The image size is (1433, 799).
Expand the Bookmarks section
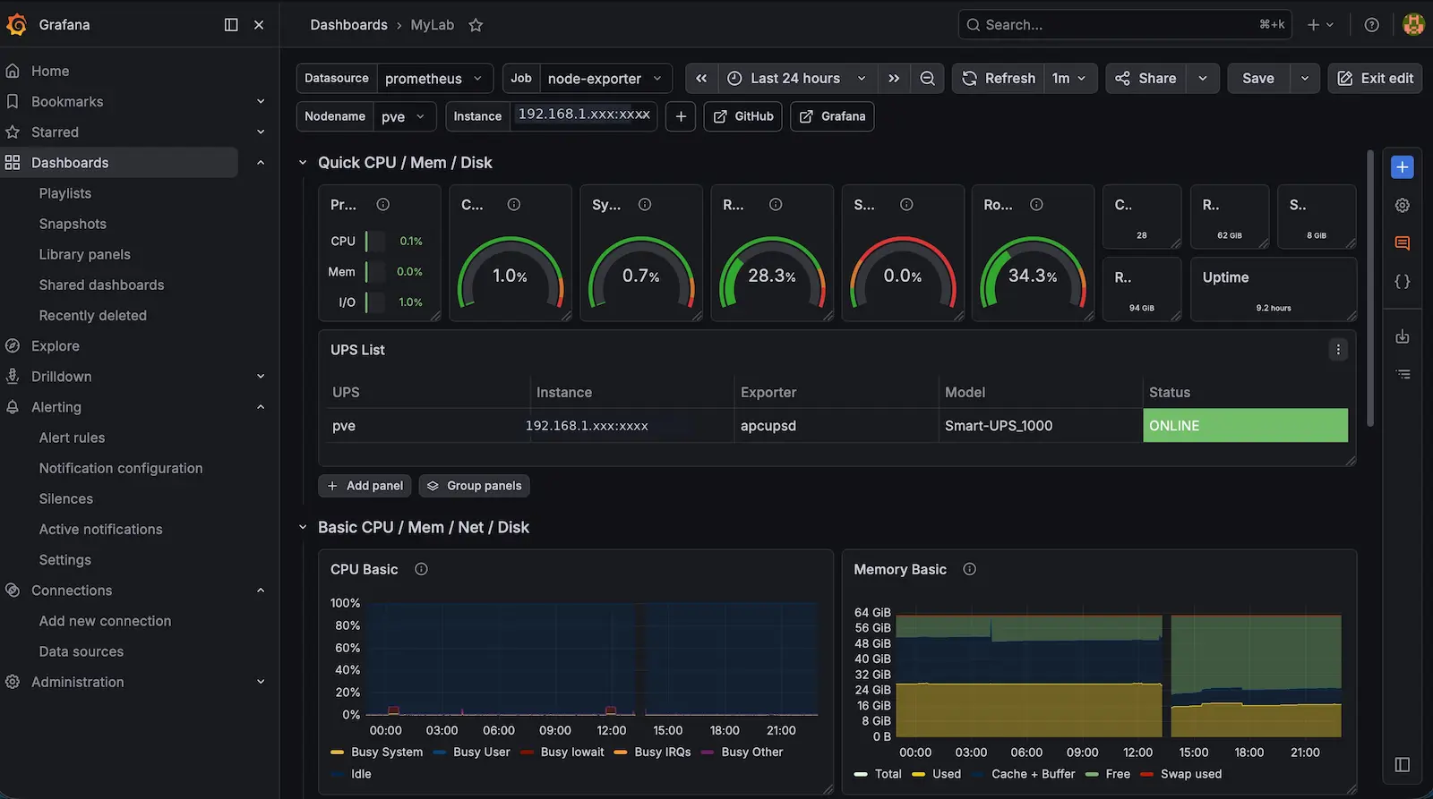[261, 102]
